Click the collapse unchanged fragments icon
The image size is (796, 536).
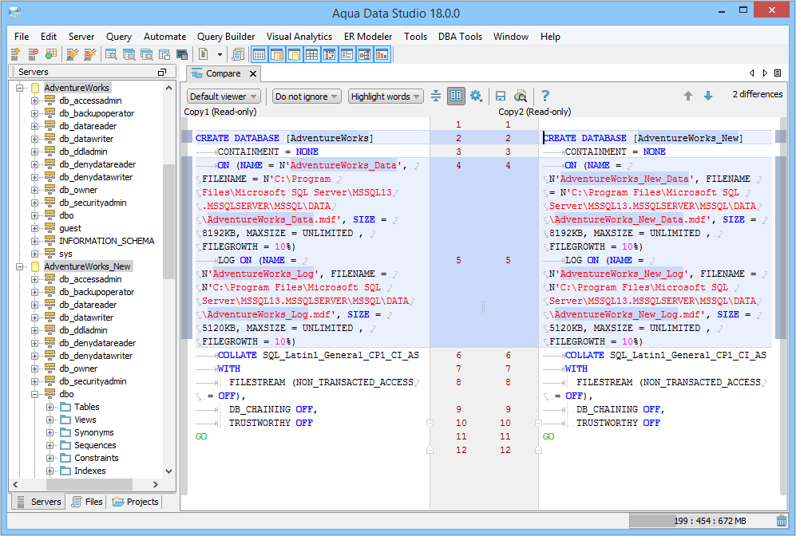[436, 96]
